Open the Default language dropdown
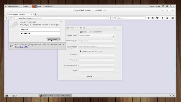The width and height of the screenshot is (181, 102). [96, 41]
